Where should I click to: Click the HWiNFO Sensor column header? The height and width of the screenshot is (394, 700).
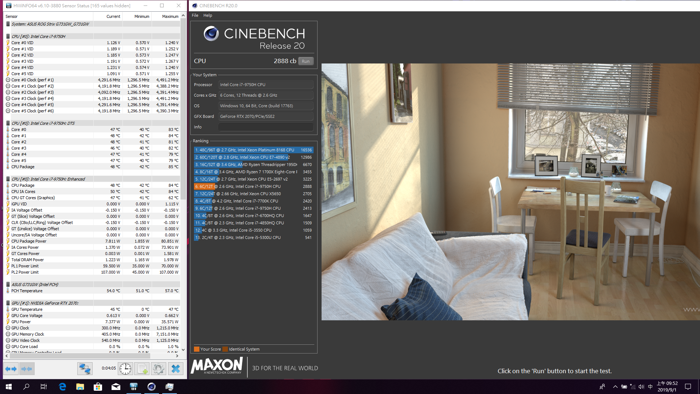pyautogui.click(x=48, y=16)
